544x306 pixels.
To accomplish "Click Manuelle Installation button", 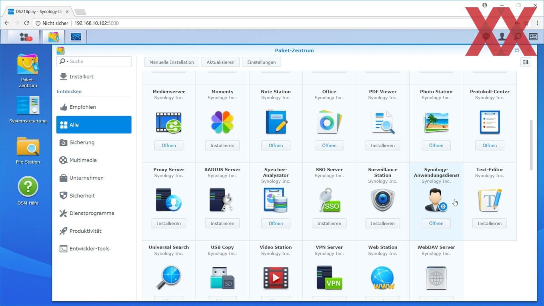I will coord(172,62).
